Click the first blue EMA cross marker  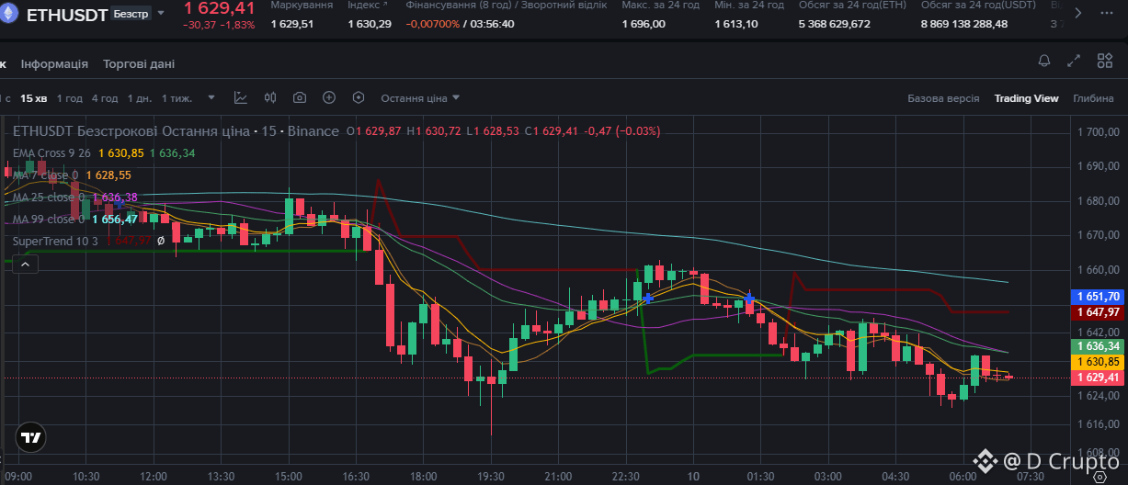coord(649,299)
